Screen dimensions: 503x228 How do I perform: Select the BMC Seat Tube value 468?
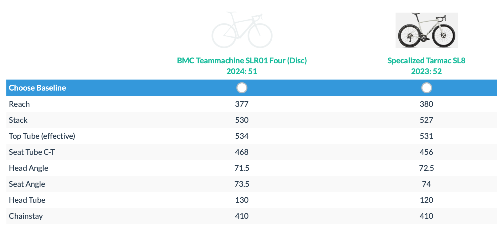coord(242,152)
